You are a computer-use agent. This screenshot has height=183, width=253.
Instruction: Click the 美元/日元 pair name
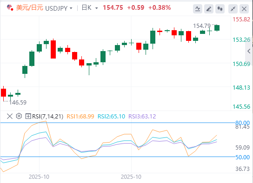tap(29, 8)
